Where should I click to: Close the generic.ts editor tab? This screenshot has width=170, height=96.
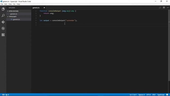point(44,8)
